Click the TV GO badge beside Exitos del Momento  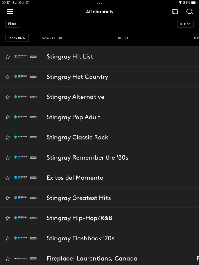[x=33, y=178]
